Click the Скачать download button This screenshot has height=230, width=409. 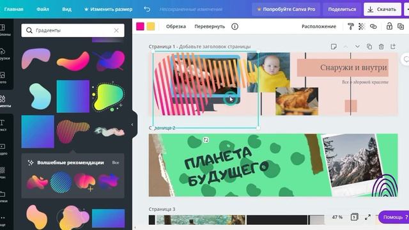382,9
